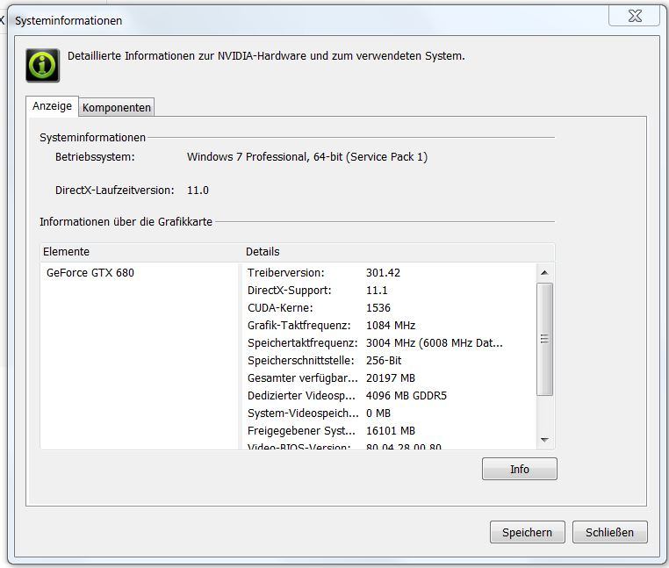Select the Gesamter verfügbar... label
The width and height of the screenshot is (669, 568).
303,378
